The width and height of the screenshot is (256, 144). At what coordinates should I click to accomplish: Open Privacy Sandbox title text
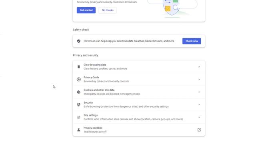(x=93, y=128)
